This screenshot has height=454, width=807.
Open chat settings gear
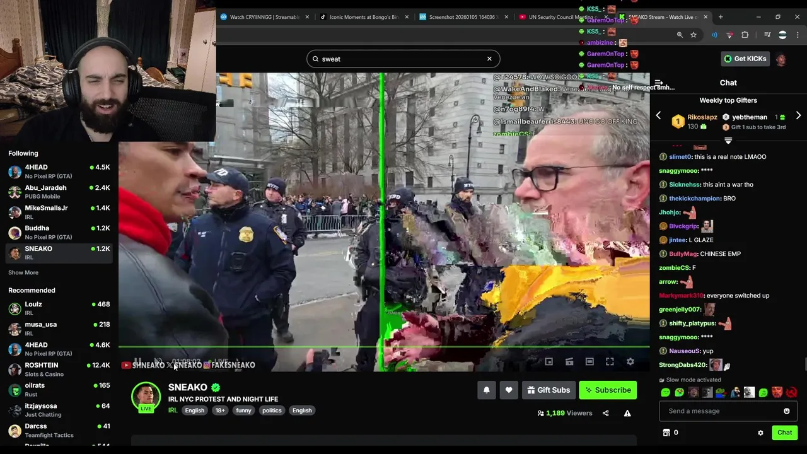[760, 433]
